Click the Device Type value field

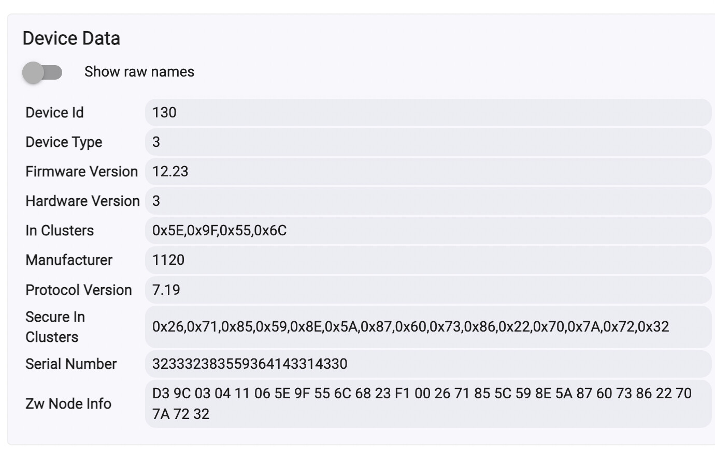point(428,142)
